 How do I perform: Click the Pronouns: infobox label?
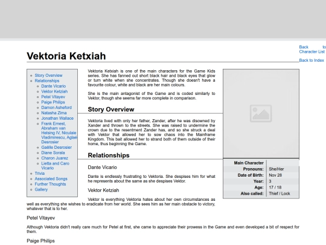click(253, 169)
